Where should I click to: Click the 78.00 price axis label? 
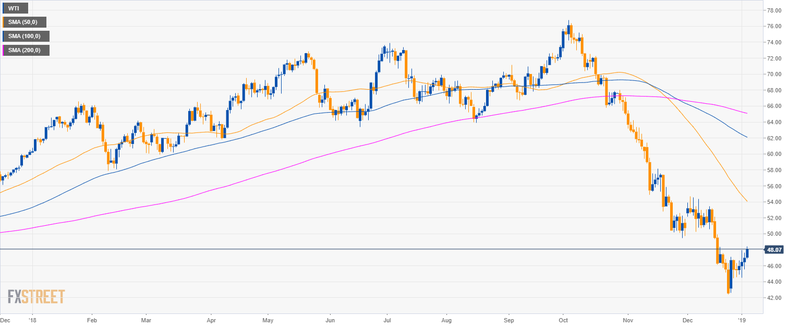pos(773,10)
